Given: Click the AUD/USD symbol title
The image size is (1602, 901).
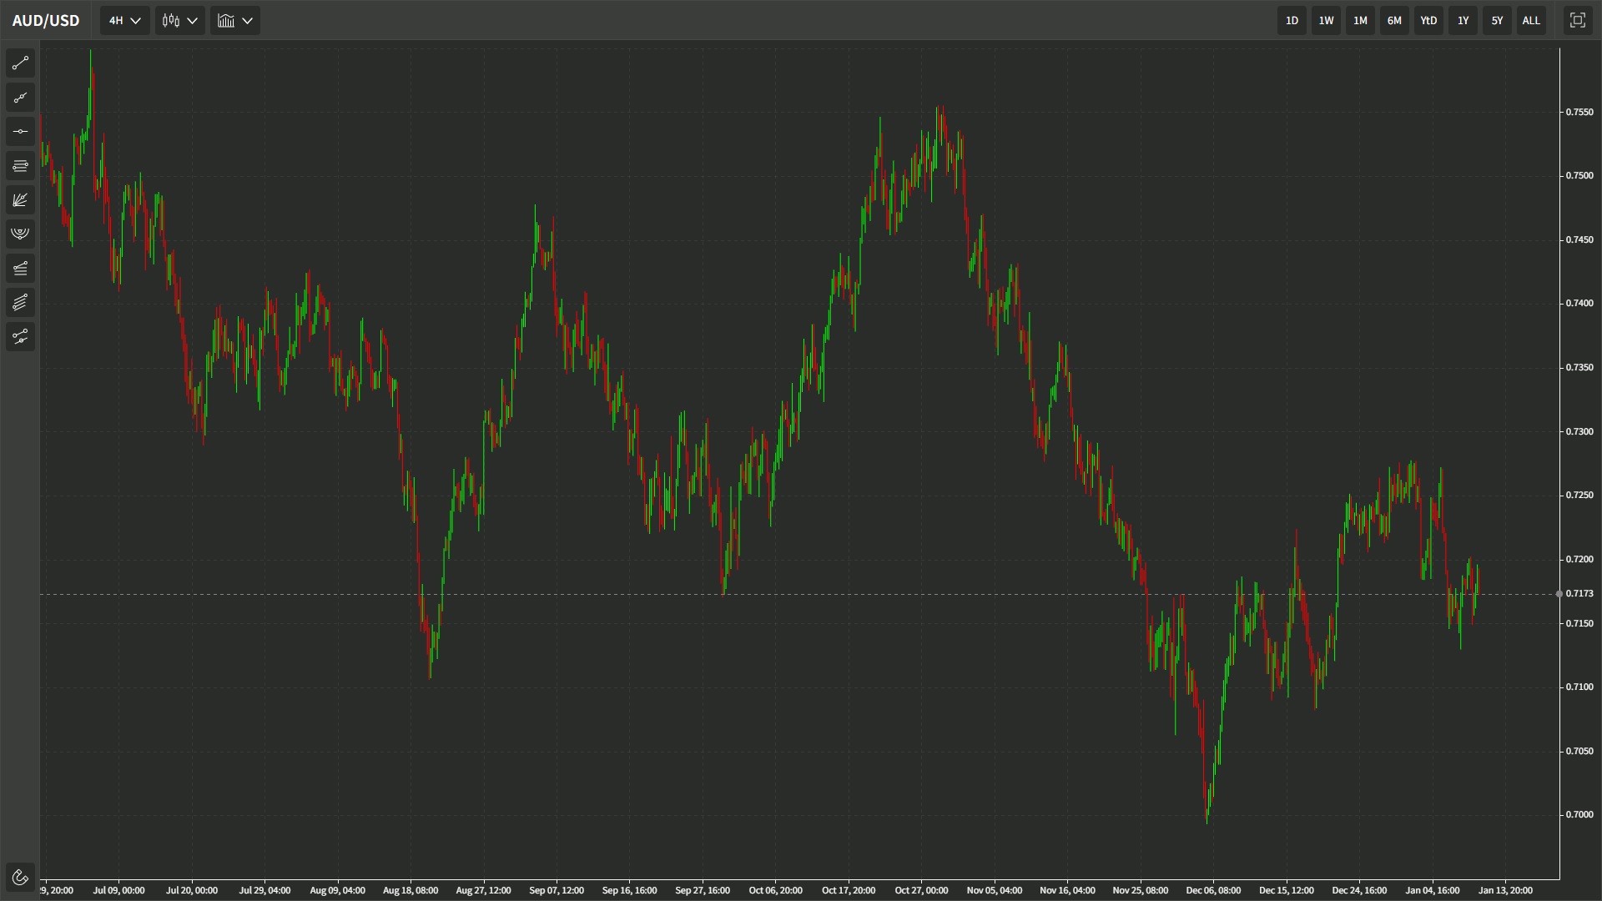Looking at the screenshot, I should coord(46,21).
